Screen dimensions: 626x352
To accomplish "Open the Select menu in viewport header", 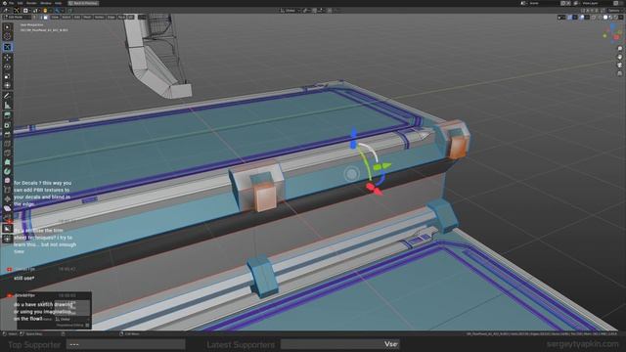I will coord(66,18).
